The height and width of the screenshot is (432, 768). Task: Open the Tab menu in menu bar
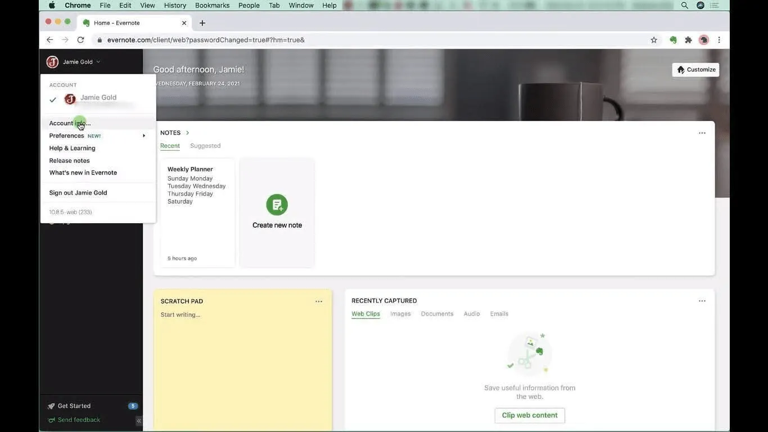tap(274, 5)
